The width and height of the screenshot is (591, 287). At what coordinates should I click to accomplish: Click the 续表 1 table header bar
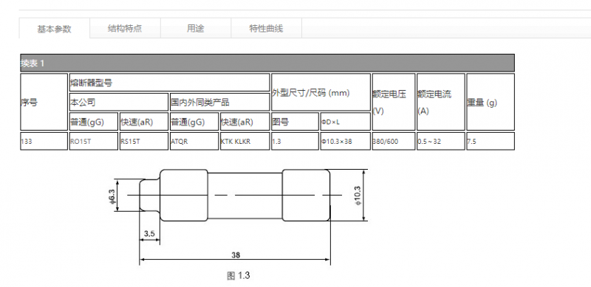click(267, 63)
